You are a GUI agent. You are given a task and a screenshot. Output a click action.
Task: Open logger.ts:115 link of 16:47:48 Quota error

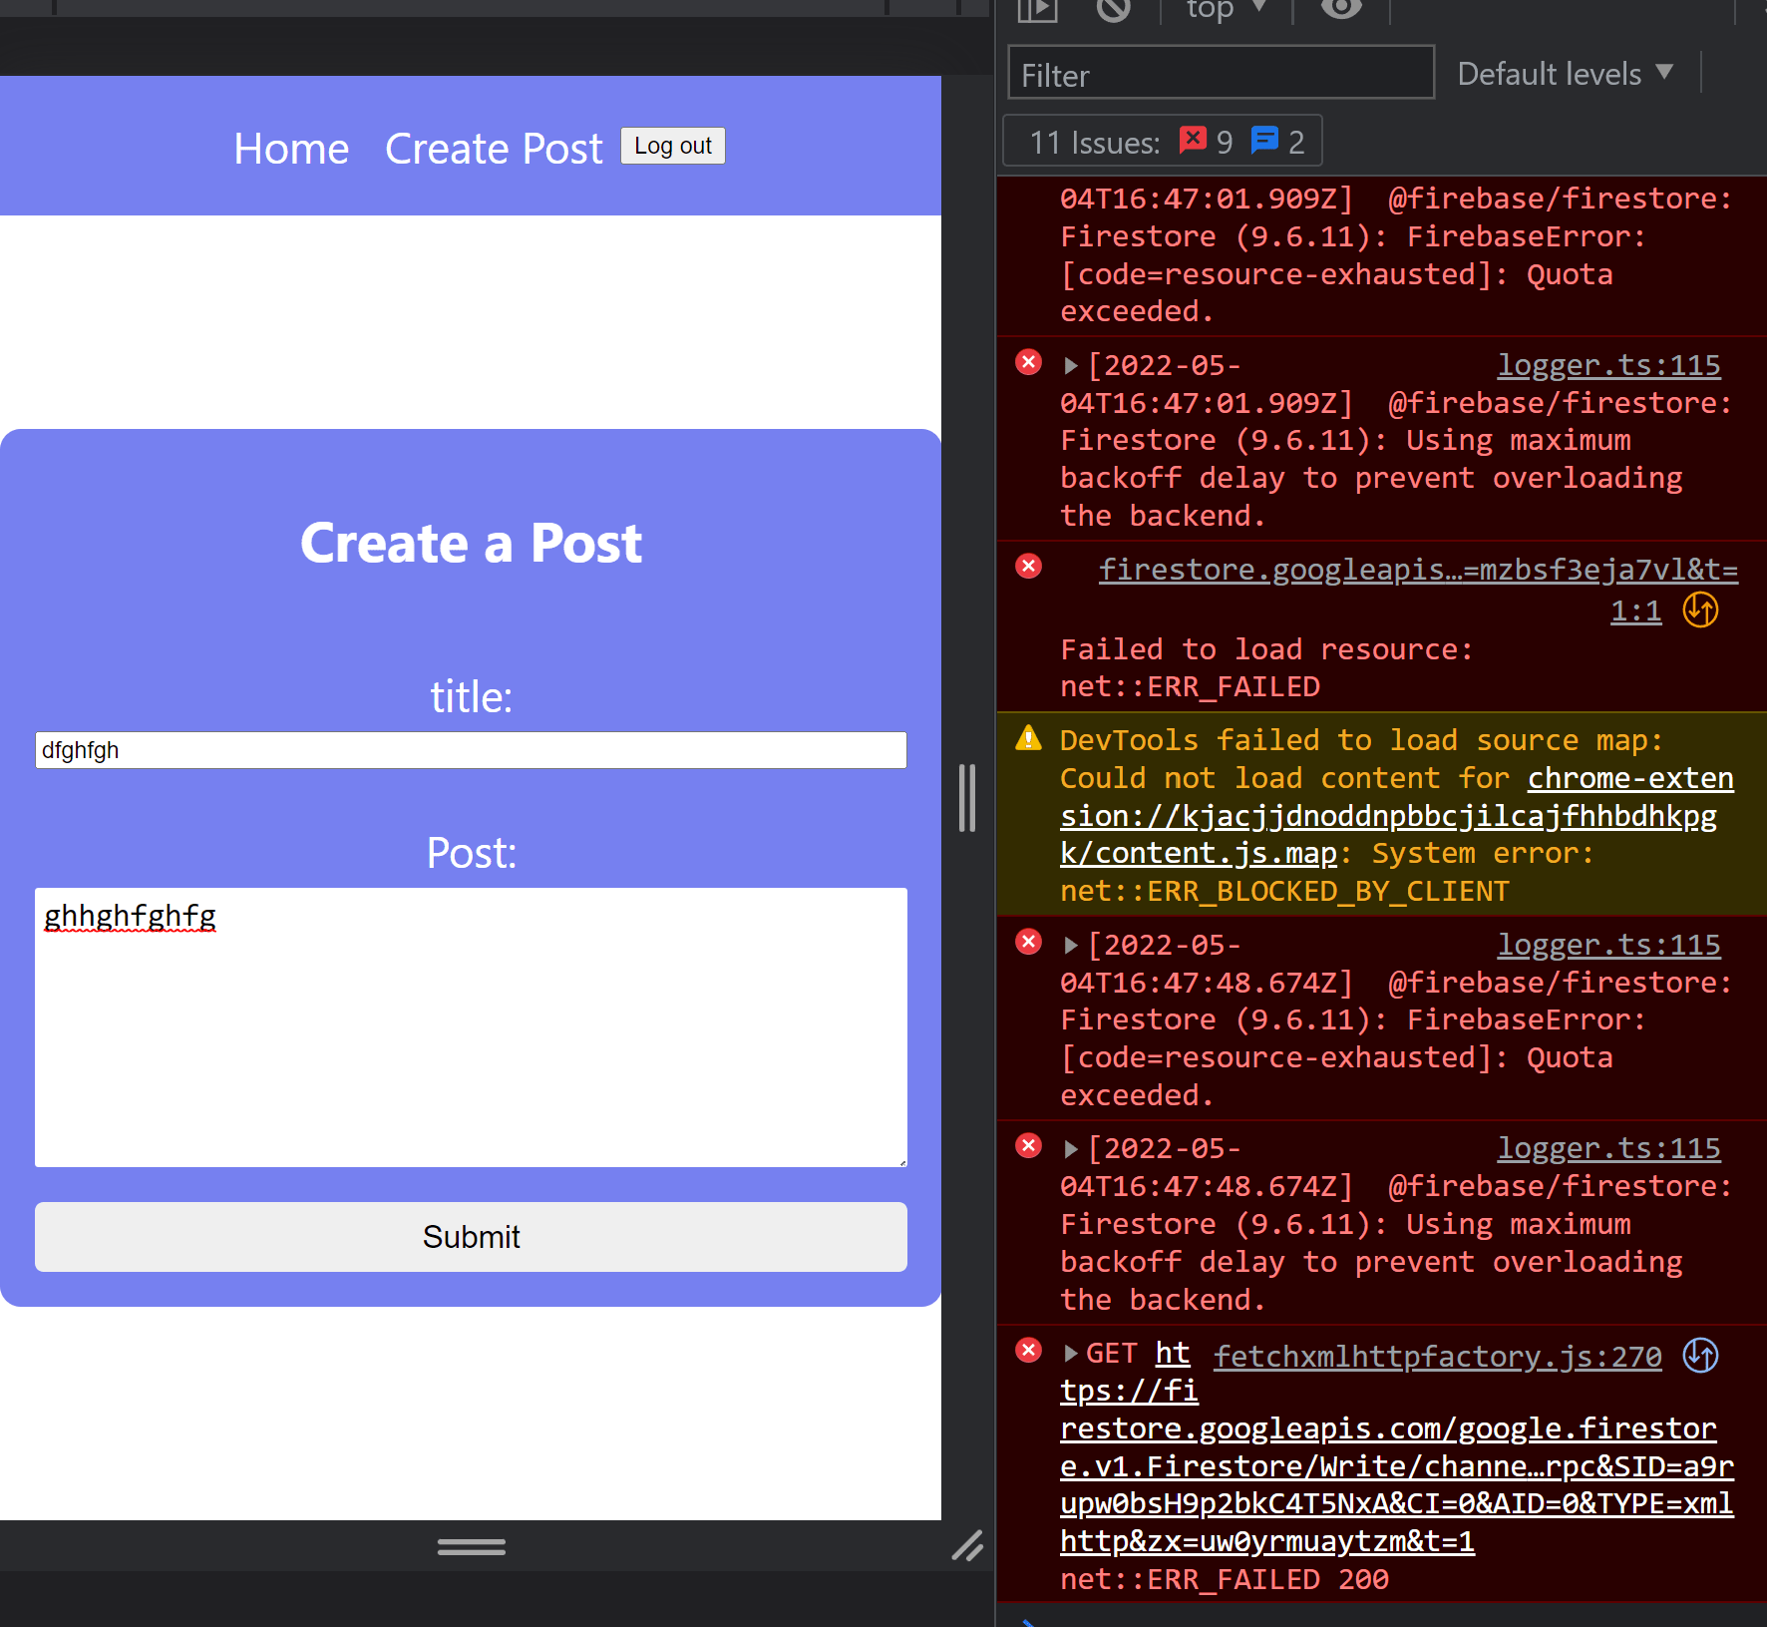[x=1608, y=945]
